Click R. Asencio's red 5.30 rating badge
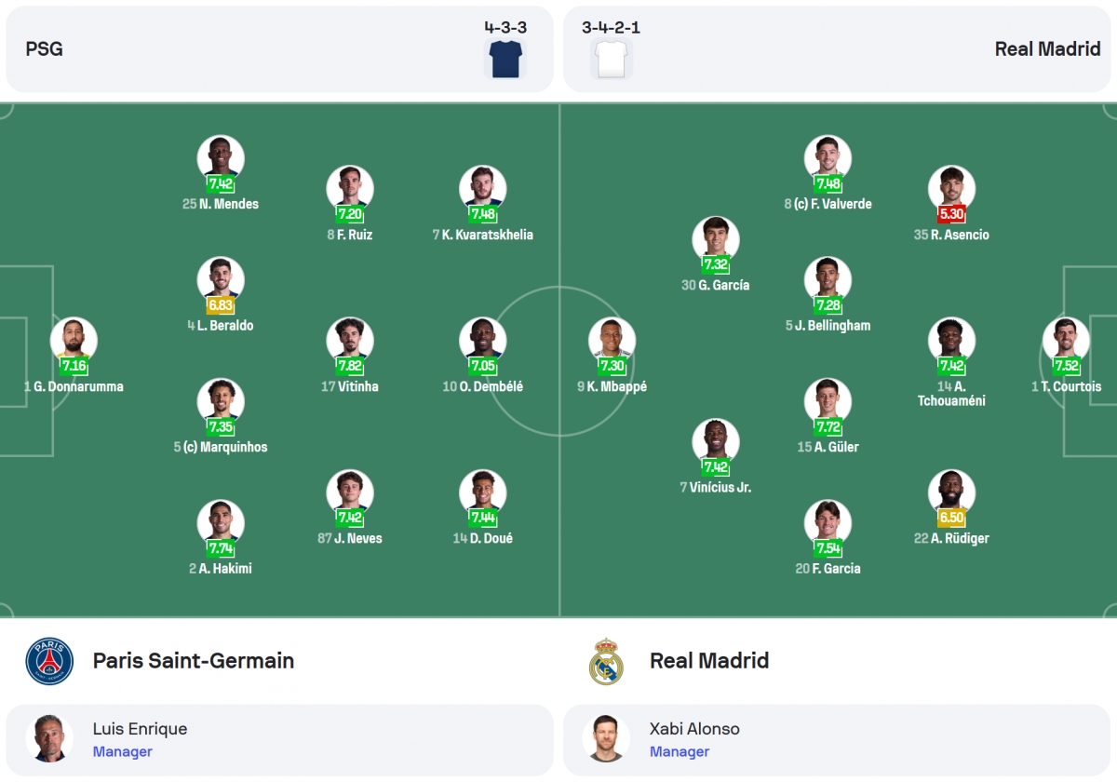The image size is (1117, 782). [951, 214]
